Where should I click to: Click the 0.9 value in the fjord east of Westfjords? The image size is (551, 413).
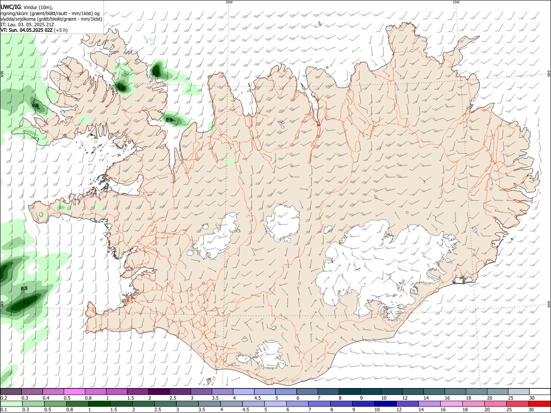click(169, 120)
